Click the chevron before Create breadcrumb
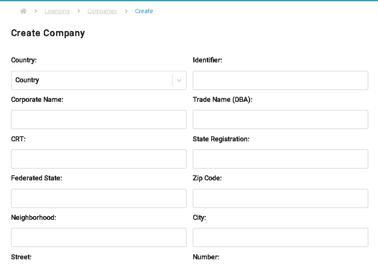 pos(126,11)
